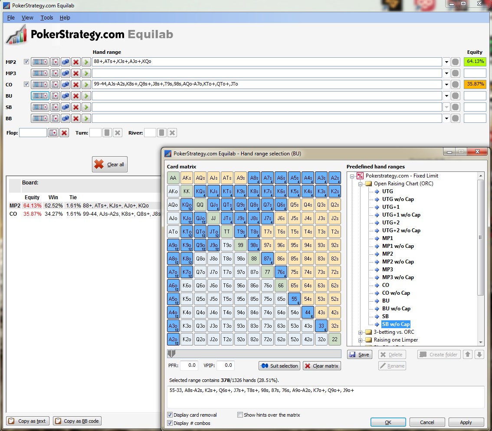Screen dimensions: 492x431
Task: Save the predefined hand range
Action: [x=360, y=355]
